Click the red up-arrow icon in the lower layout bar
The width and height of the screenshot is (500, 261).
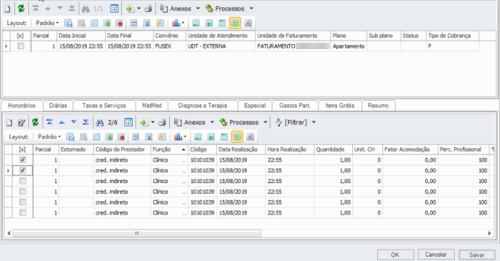pos(121,136)
